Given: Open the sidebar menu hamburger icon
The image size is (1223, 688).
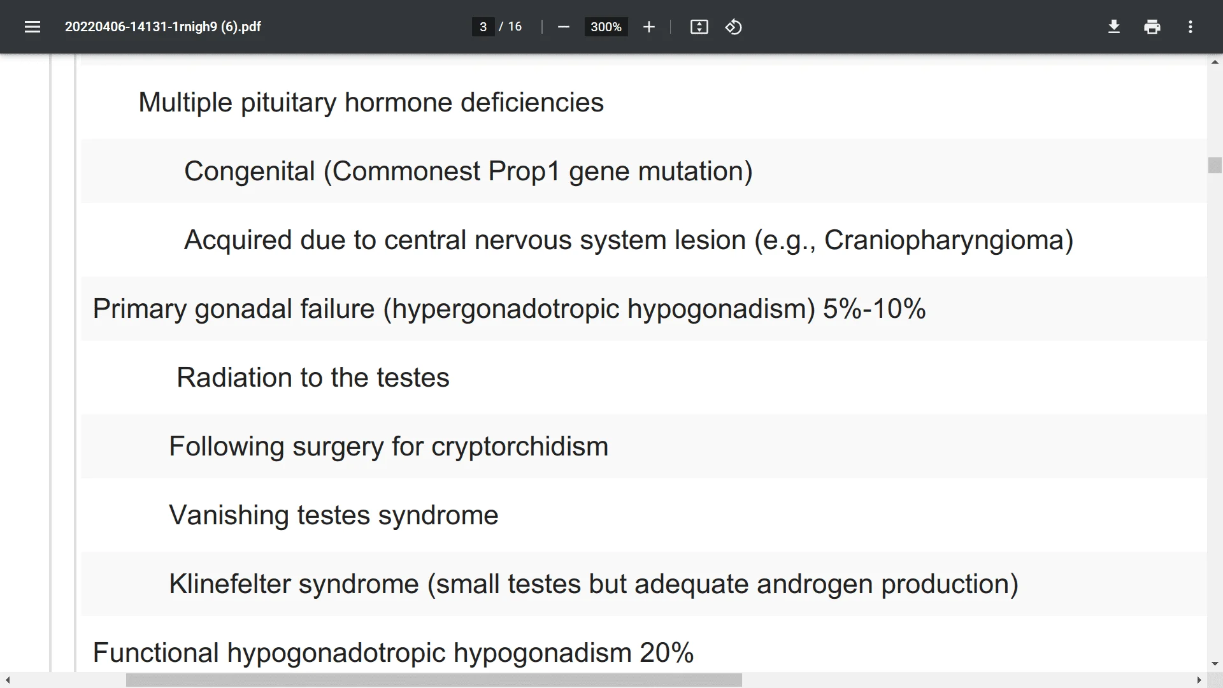Looking at the screenshot, I should tap(32, 27).
